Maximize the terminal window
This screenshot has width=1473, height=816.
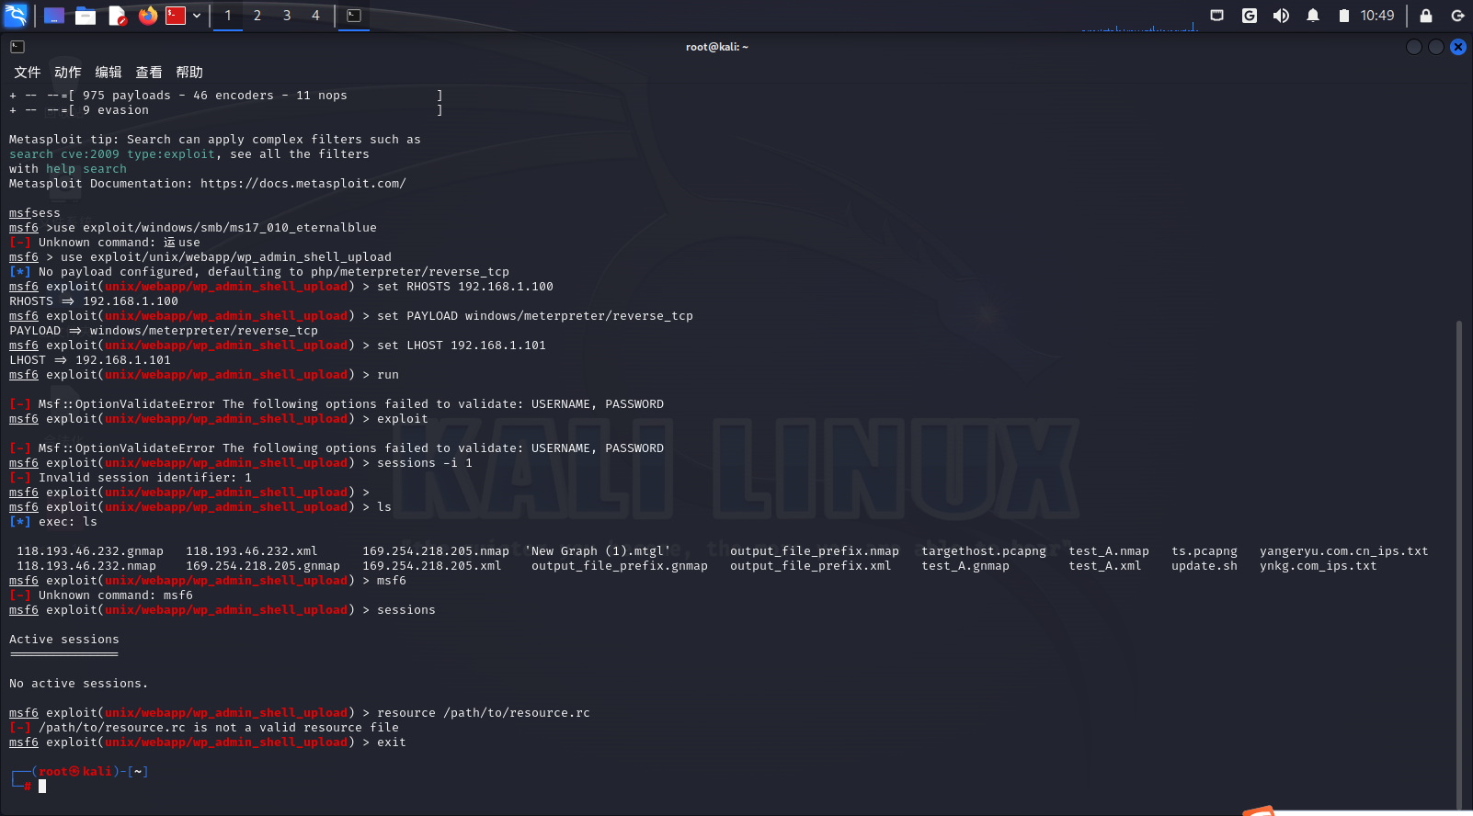1436,47
